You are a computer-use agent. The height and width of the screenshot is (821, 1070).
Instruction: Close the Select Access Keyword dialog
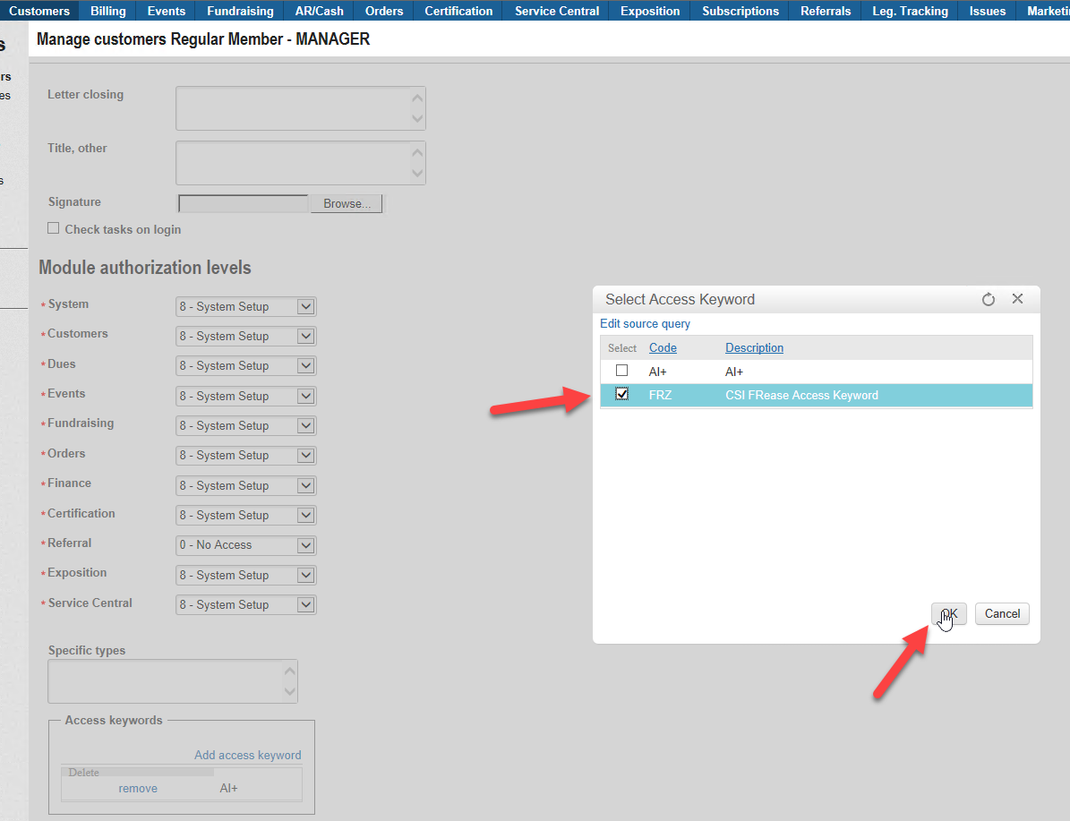pyautogui.click(x=1017, y=299)
